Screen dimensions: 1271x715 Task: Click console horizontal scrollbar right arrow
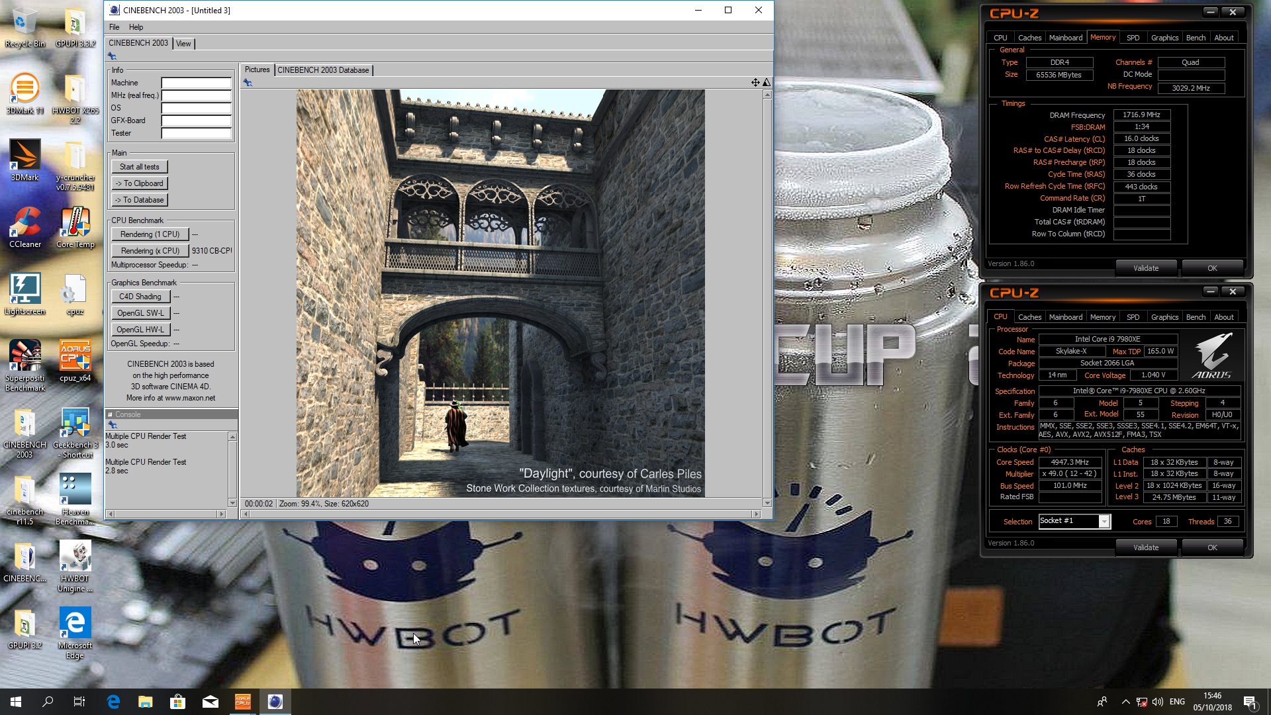222,514
